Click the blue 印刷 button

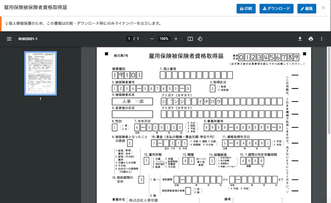coord(246,9)
